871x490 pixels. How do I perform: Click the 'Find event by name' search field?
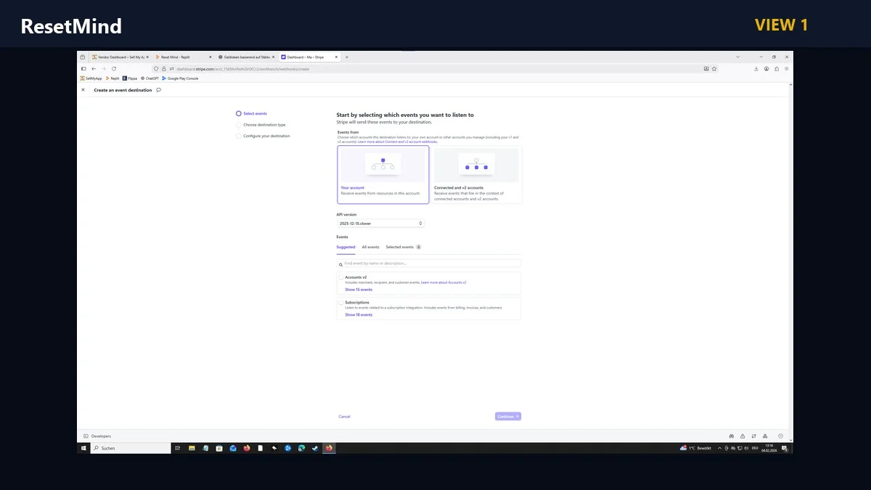pos(429,264)
